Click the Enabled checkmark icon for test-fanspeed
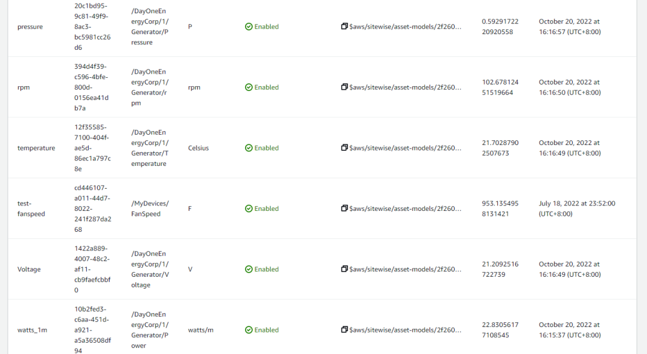This screenshot has height=354, width=647. point(249,208)
